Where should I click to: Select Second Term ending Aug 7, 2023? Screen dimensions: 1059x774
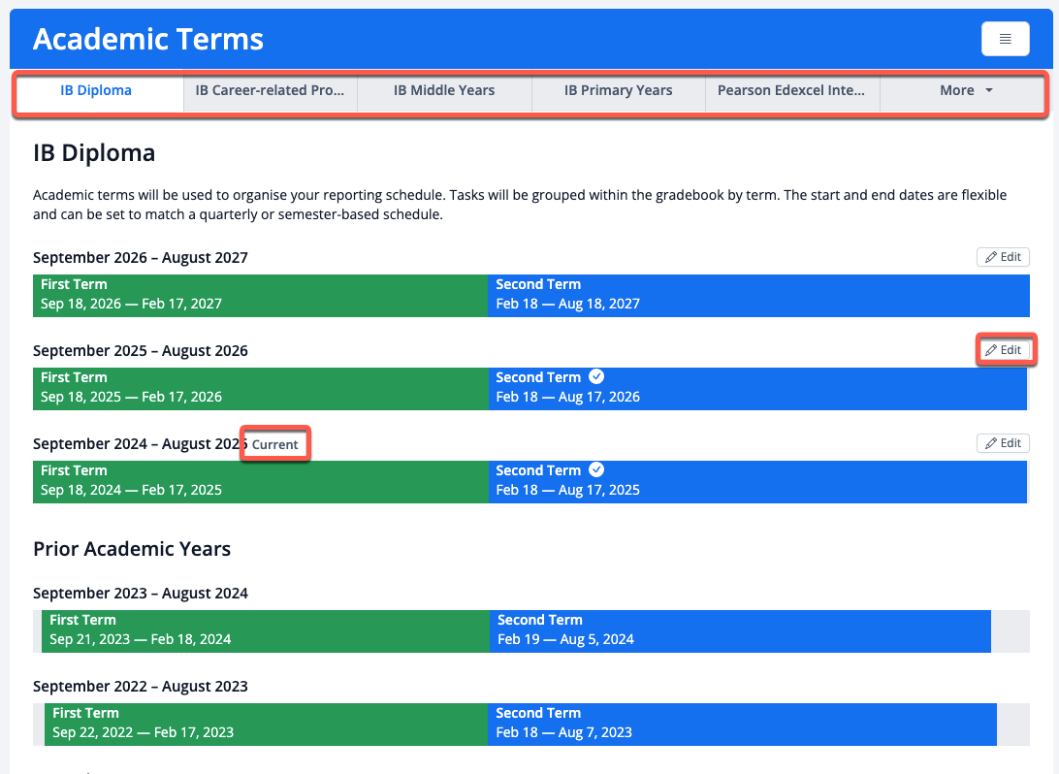[x=742, y=724]
